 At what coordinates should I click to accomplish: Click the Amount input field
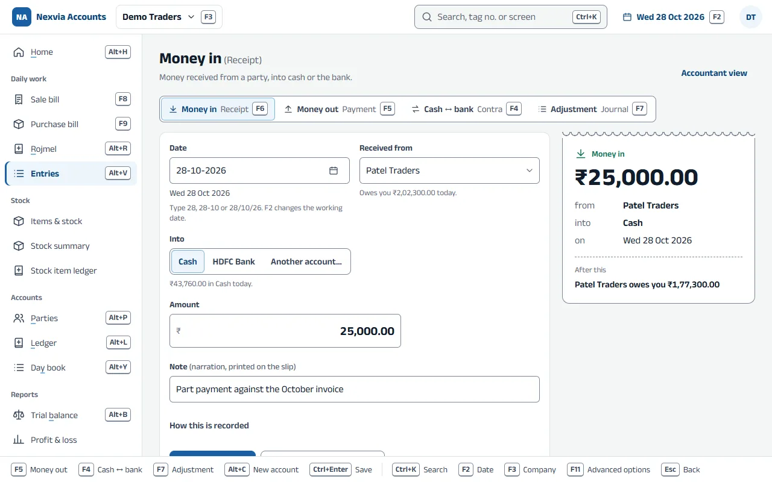(285, 331)
